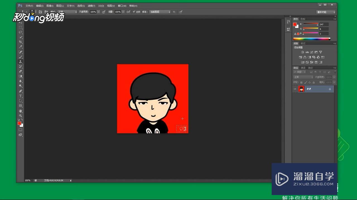This screenshot has width=357, height=200.
Task: Select the Zoom tool
Action: pos(20,116)
